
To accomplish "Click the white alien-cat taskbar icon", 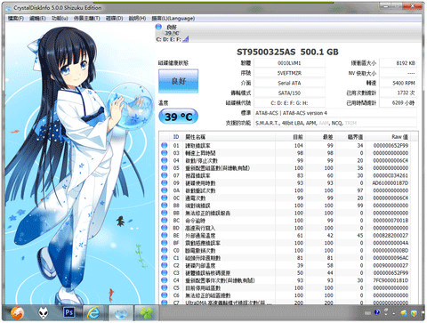I will coord(43,312).
